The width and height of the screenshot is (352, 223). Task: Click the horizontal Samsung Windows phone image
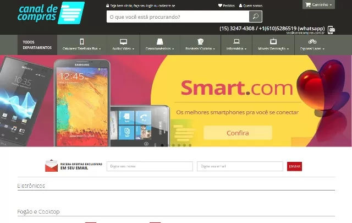coord(140,126)
